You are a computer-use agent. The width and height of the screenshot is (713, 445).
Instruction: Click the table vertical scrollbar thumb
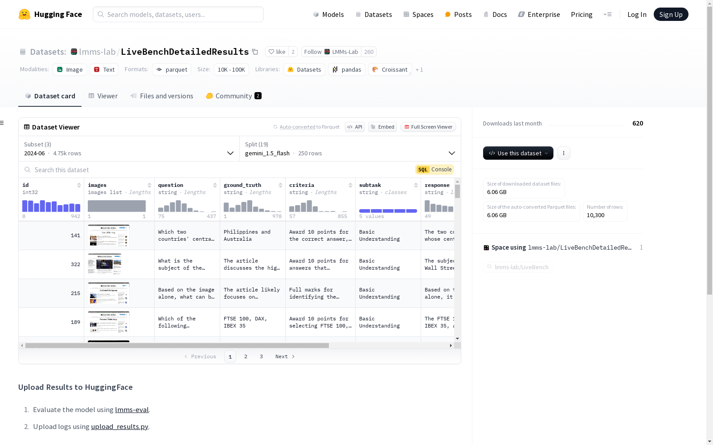[457, 191]
